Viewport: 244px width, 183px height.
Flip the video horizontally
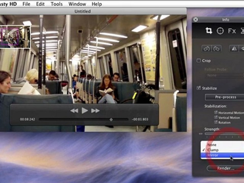point(234,49)
